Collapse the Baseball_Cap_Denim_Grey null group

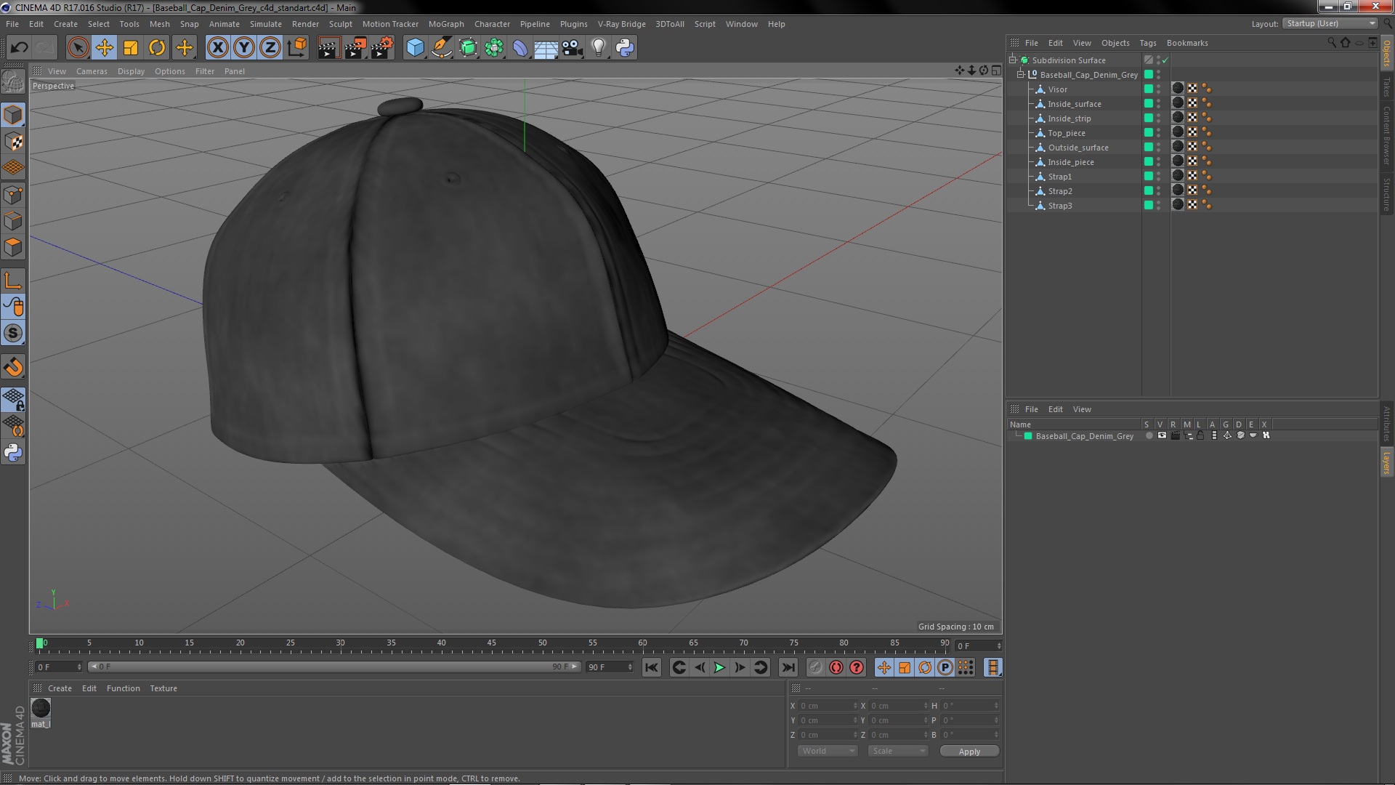[x=1020, y=75]
